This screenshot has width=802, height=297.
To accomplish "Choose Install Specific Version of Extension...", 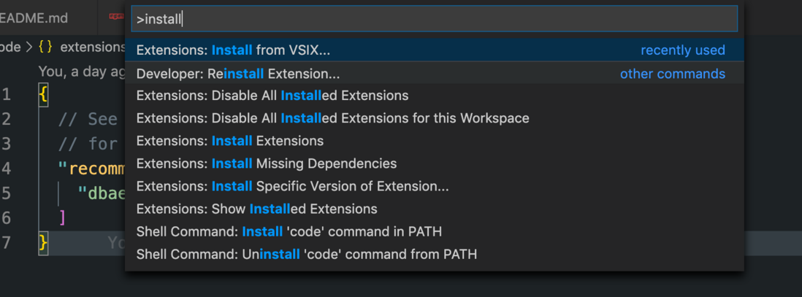I will [x=435, y=186].
